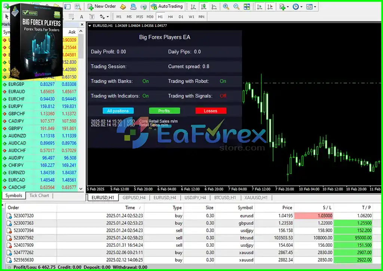Click the Ask column header
This screenshot has width=383, height=271.
tap(72, 32)
